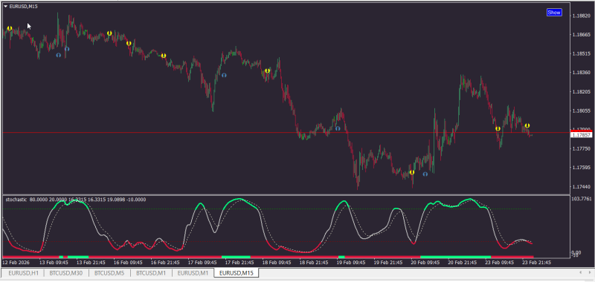
Task: Click the 103.7761 stochastic scale value
Action: pos(582,198)
